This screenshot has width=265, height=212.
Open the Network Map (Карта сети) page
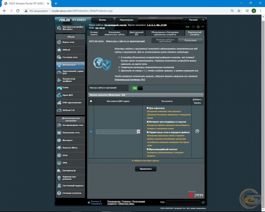pos(70,42)
